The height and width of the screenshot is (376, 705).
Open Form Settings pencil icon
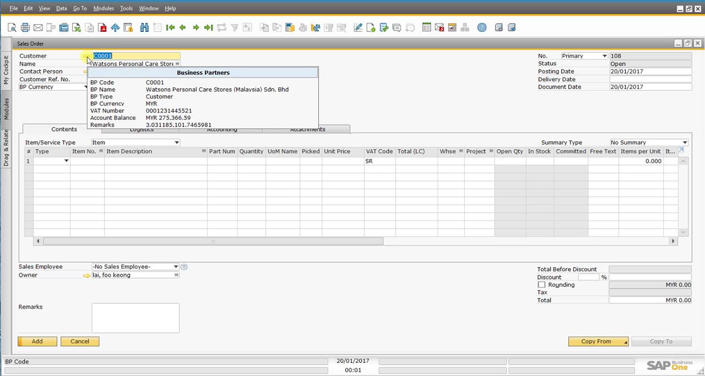click(x=358, y=27)
